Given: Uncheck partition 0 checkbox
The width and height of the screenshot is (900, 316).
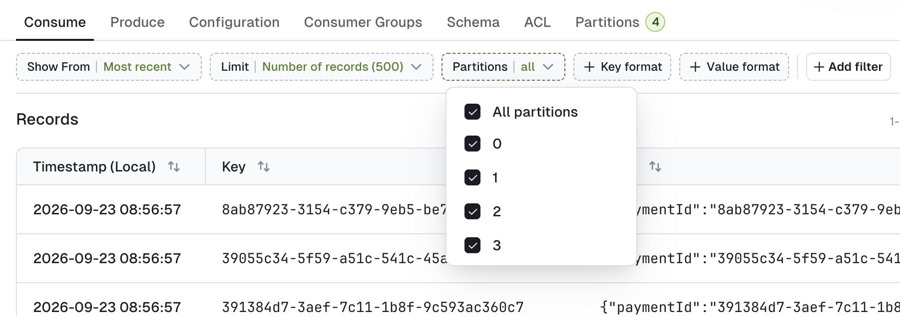Looking at the screenshot, I should 472,144.
